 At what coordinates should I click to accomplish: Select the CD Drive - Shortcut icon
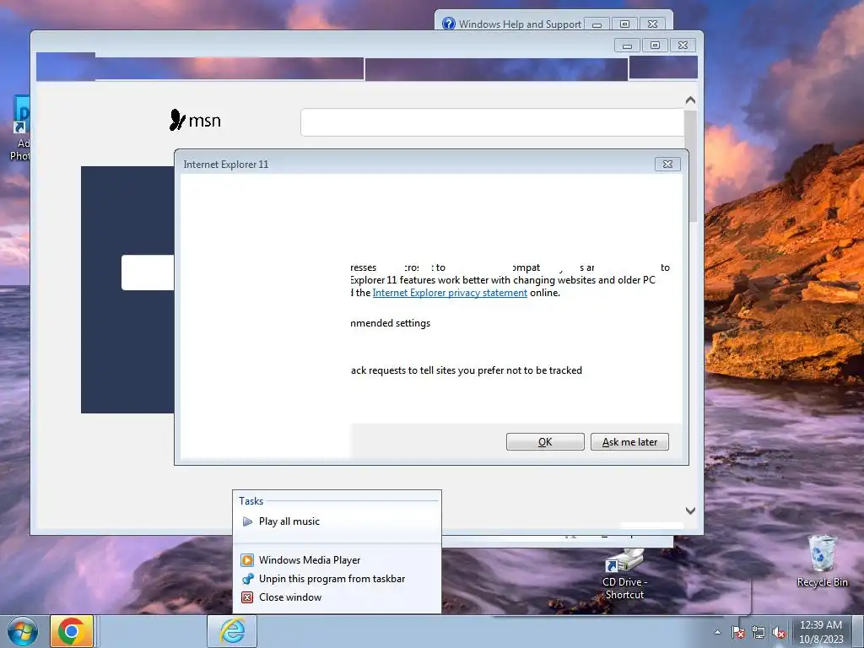[x=624, y=574]
